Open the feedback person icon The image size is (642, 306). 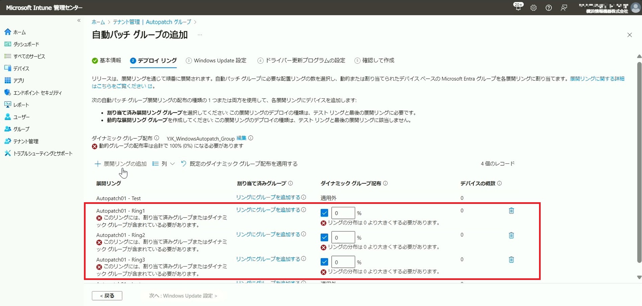[x=564, y=8]
